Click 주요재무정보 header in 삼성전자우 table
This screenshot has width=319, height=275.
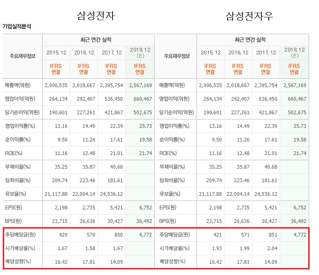(177, 56)
